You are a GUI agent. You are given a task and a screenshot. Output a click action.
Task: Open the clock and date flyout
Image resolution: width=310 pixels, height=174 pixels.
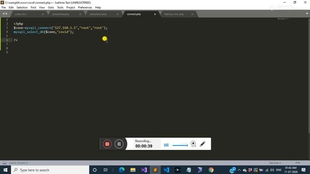[x=291, y=170]
